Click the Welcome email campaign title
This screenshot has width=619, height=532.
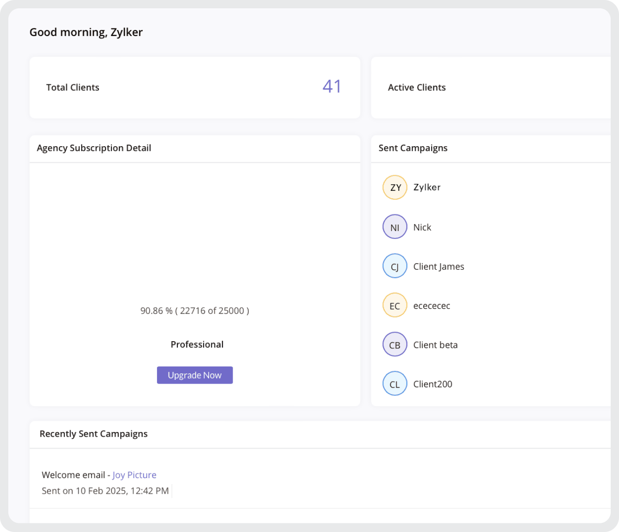coord(74,475)
